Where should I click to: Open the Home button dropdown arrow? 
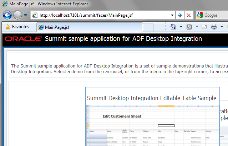[x=181, y=27]
